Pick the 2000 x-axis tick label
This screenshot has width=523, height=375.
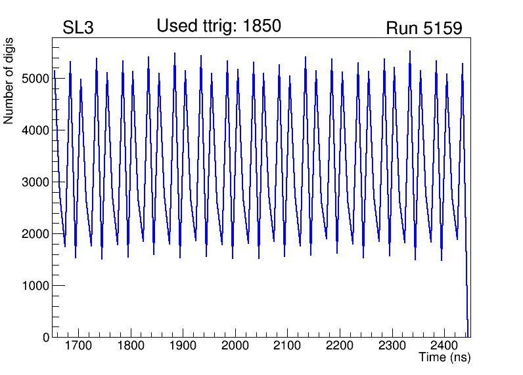(235, 346)
